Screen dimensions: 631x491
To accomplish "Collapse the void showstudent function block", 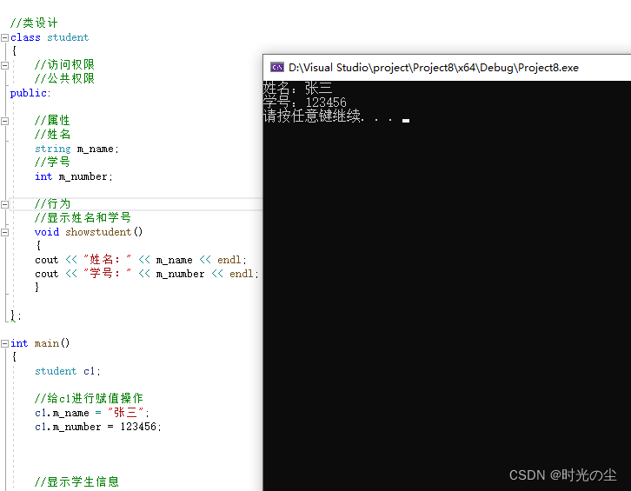I will coord(5,232).
